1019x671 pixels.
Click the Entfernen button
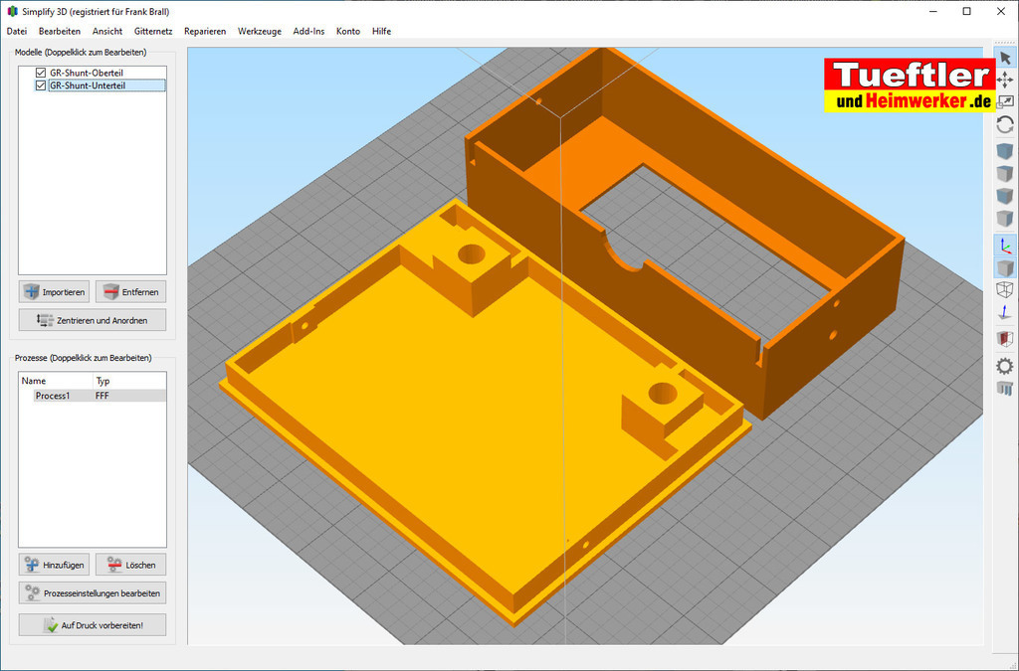coord(130,292)
